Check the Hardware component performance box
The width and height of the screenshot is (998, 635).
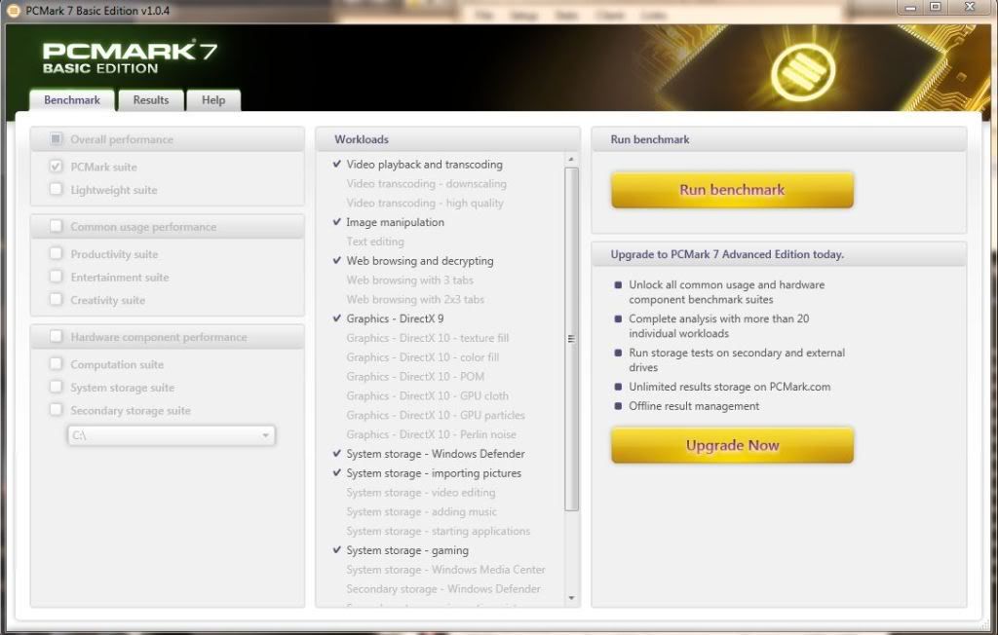[56, 336]
